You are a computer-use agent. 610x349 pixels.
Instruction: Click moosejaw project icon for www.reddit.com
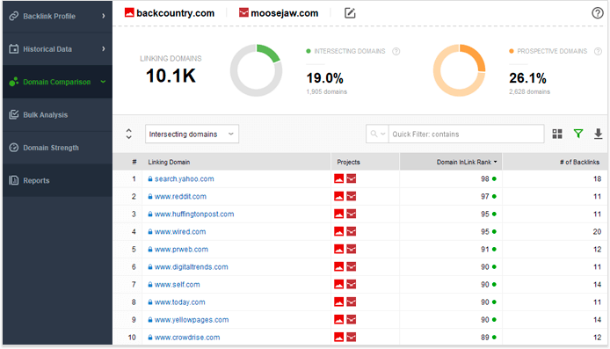(352, 196)
